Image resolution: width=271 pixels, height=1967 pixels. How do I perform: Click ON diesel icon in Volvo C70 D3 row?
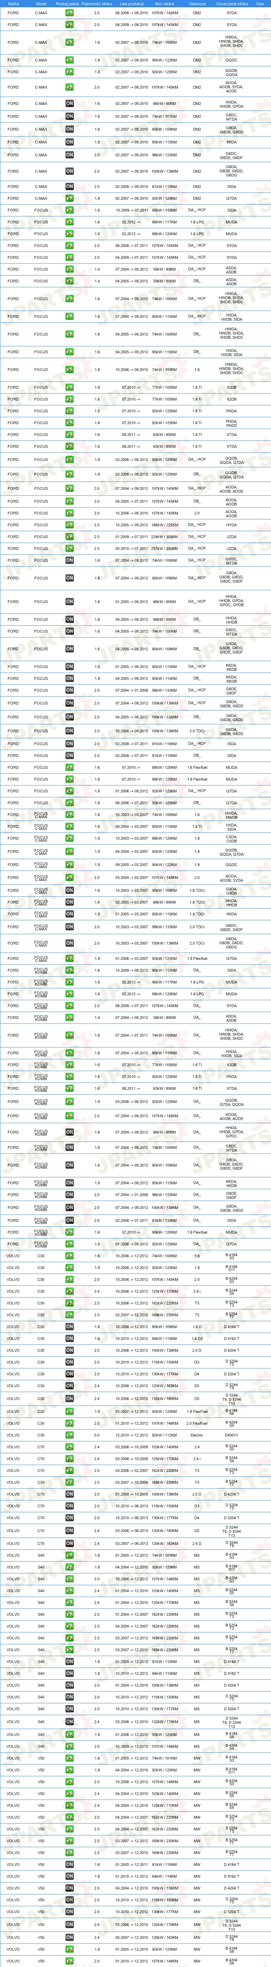coord(69,1507)
